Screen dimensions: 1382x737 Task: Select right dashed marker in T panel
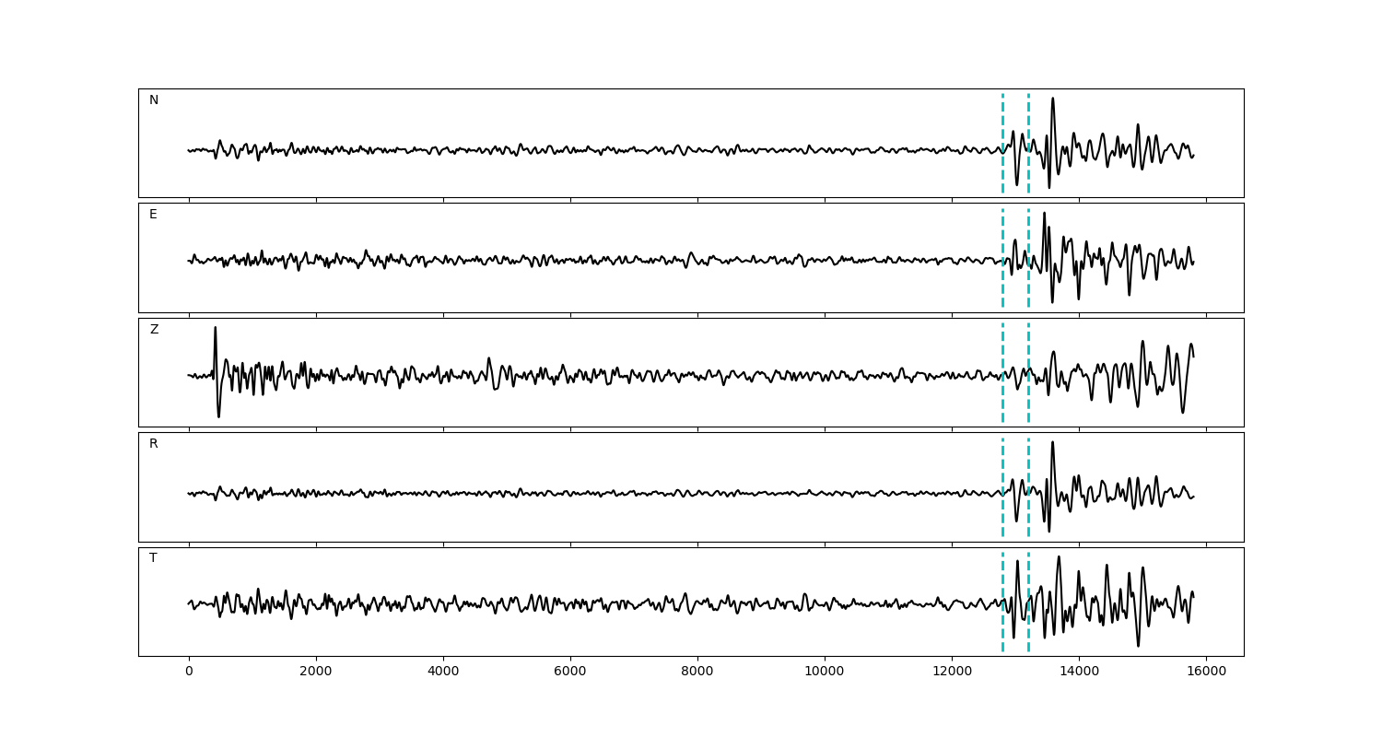(x=1028, y=626)
